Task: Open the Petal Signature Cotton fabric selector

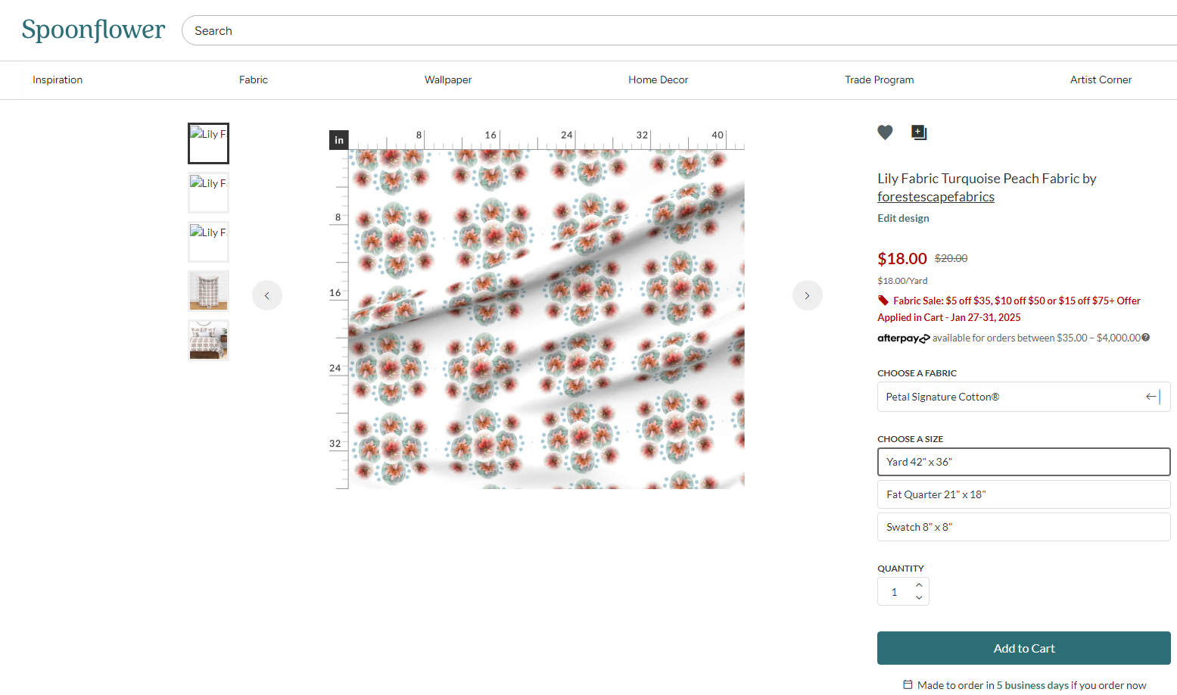Action: (x=1023, y=397)
